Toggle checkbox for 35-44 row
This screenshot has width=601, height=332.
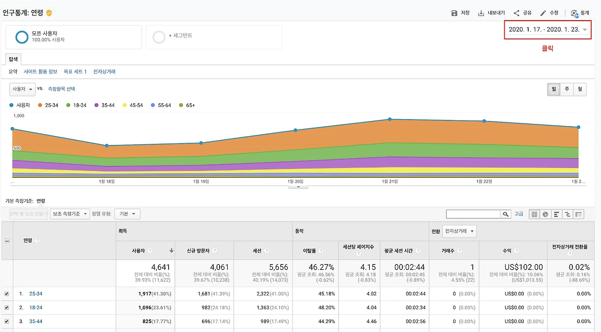[x=7, y=322]
